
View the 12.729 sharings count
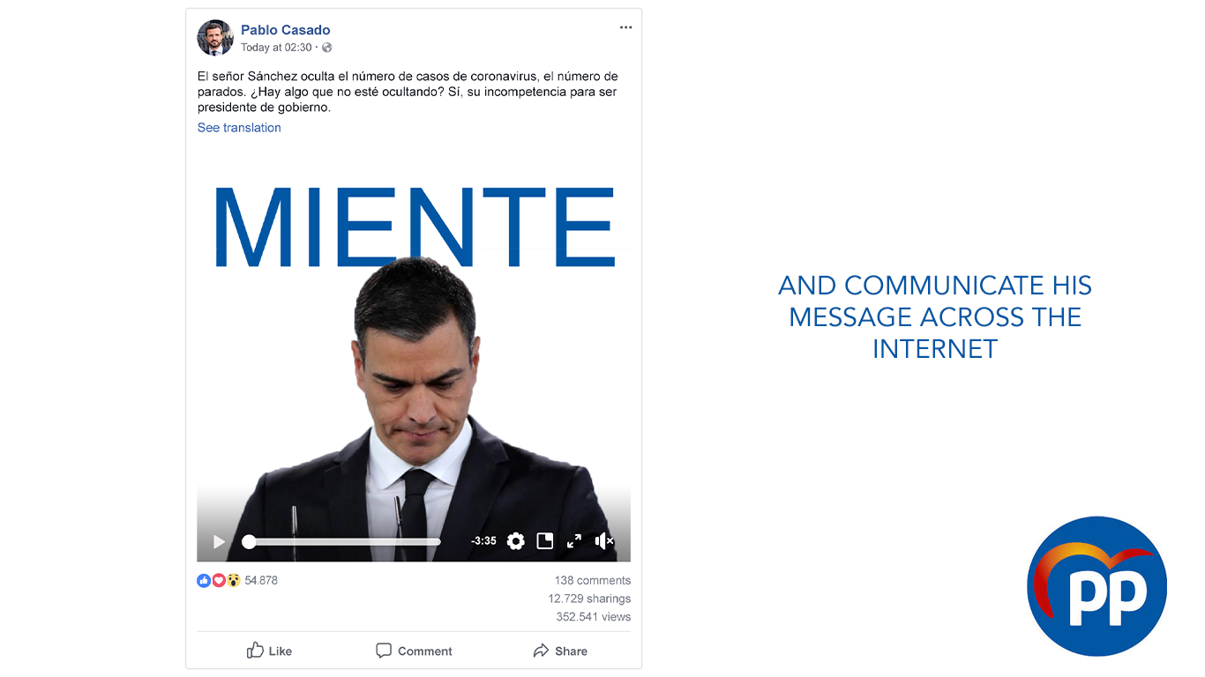click(589, 599)
